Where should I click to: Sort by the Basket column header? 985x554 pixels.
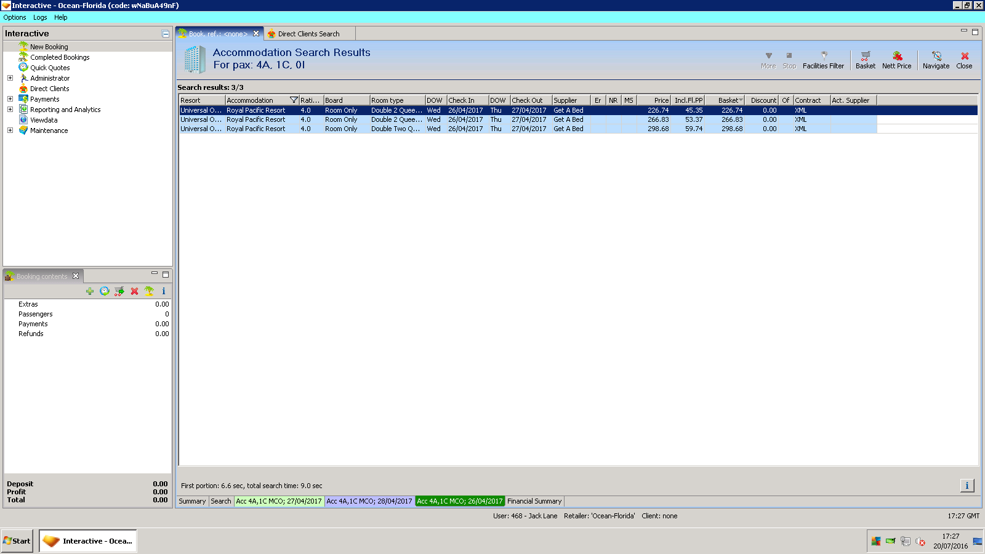tap(725, 100)
